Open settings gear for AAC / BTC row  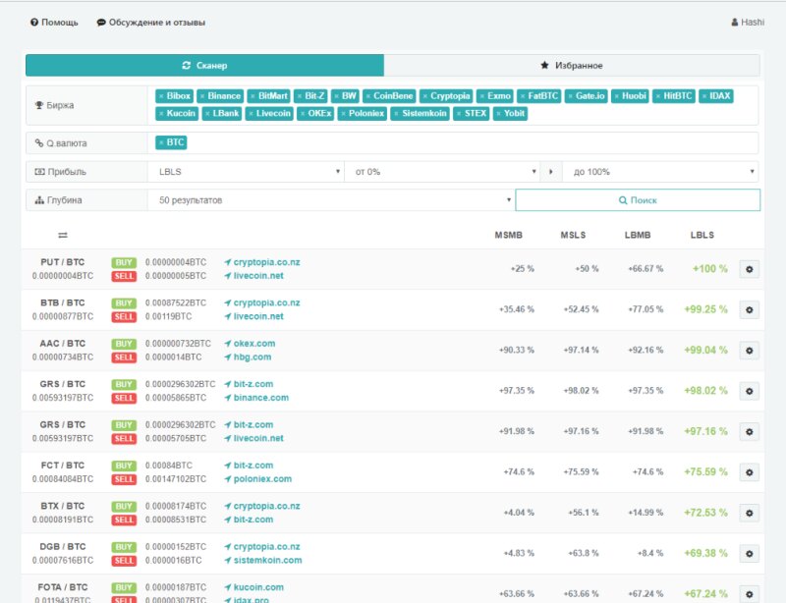point(749,351)
